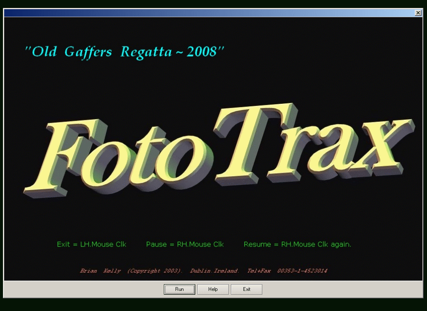Start the slideshow with the Run button
This screenshot has width=427, height=311.
point(179,289)
